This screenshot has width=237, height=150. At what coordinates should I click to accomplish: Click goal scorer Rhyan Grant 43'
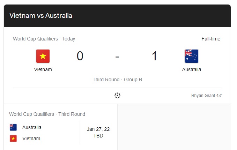pyautogui.click(x=206, y=95)
